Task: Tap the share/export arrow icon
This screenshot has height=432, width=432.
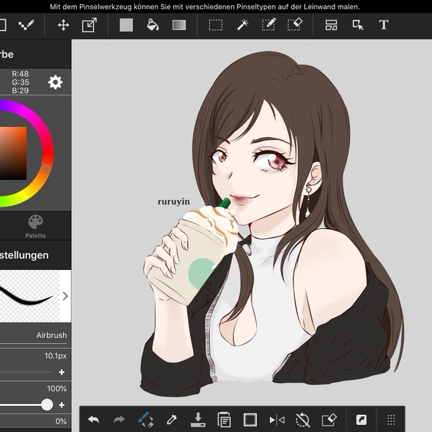Action: (361, 420)
